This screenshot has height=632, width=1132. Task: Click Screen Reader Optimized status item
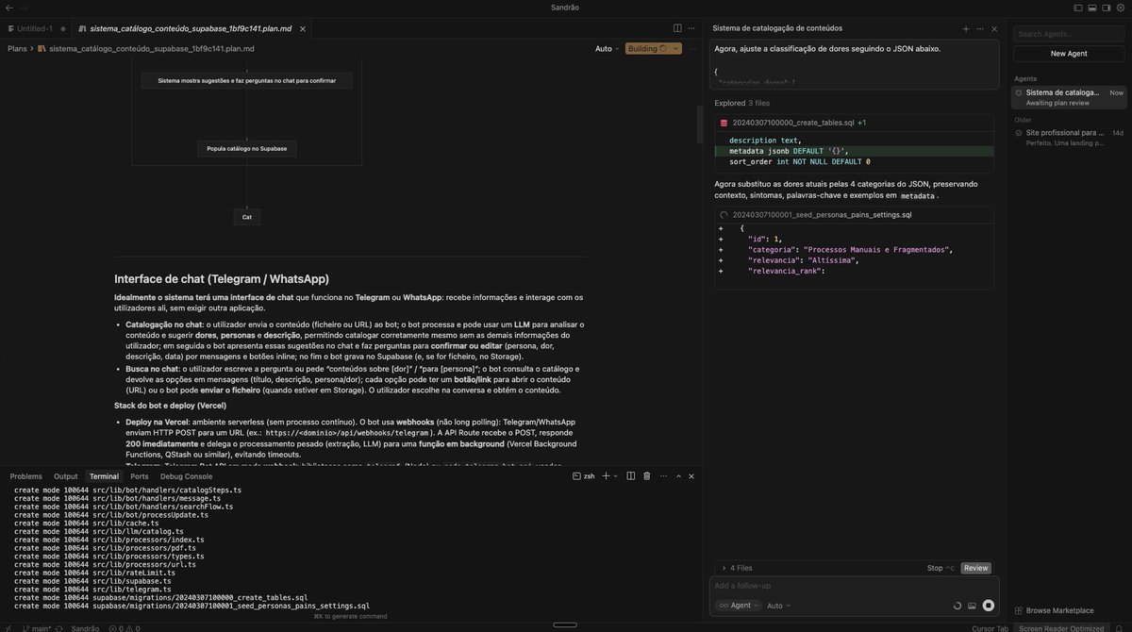point(1061,627)
